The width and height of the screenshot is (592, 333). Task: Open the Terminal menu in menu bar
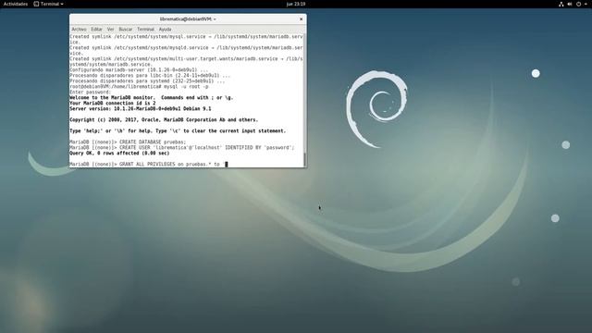click(145, 29)
